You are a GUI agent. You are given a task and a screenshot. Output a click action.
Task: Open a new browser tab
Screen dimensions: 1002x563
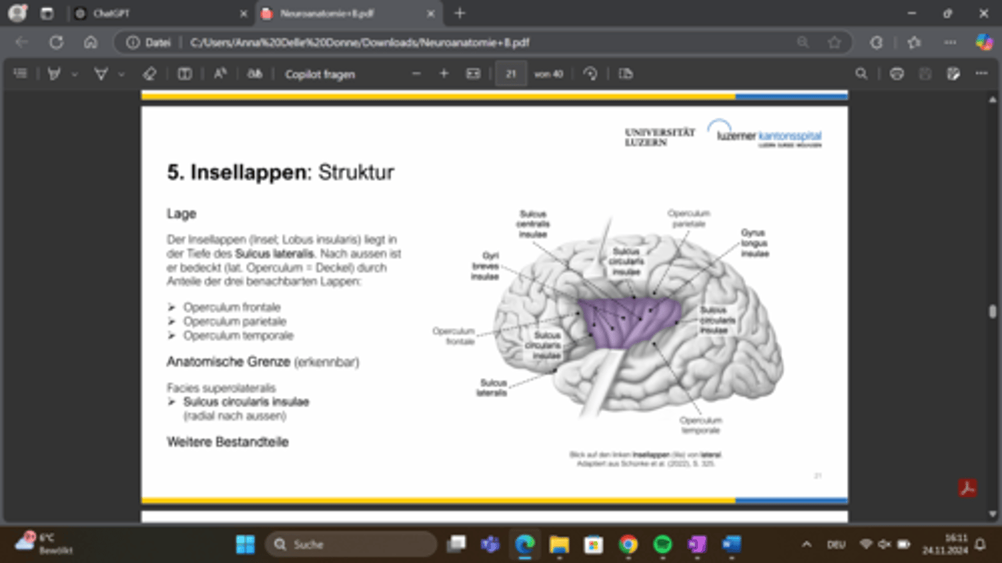click(x=459, y=13)
